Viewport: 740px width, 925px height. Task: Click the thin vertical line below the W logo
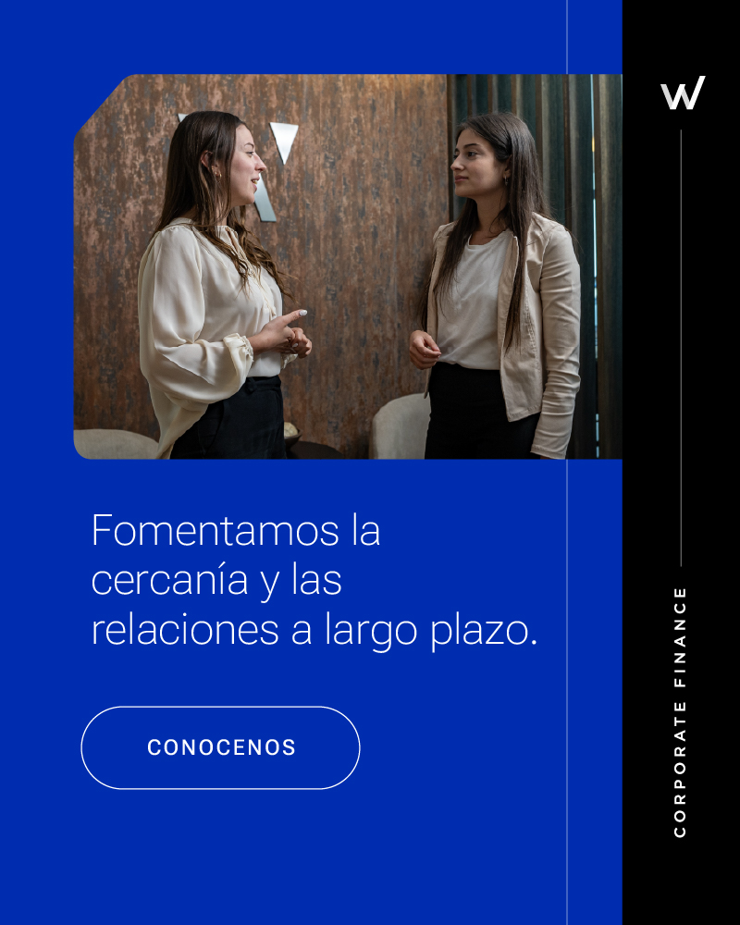click(681, 348)
